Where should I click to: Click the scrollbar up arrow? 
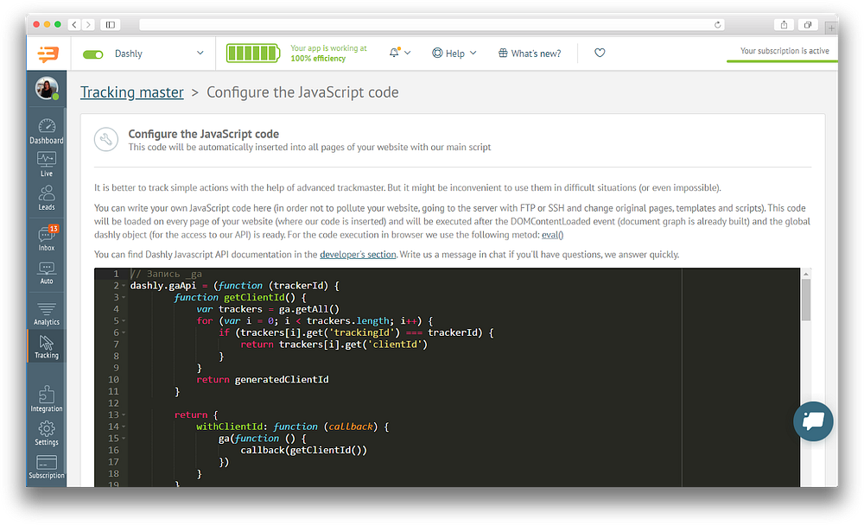point(805,274)
